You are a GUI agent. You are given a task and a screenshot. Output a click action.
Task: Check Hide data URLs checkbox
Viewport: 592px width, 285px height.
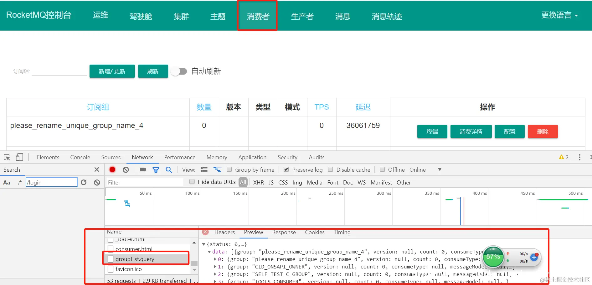(x=192, y=182)
